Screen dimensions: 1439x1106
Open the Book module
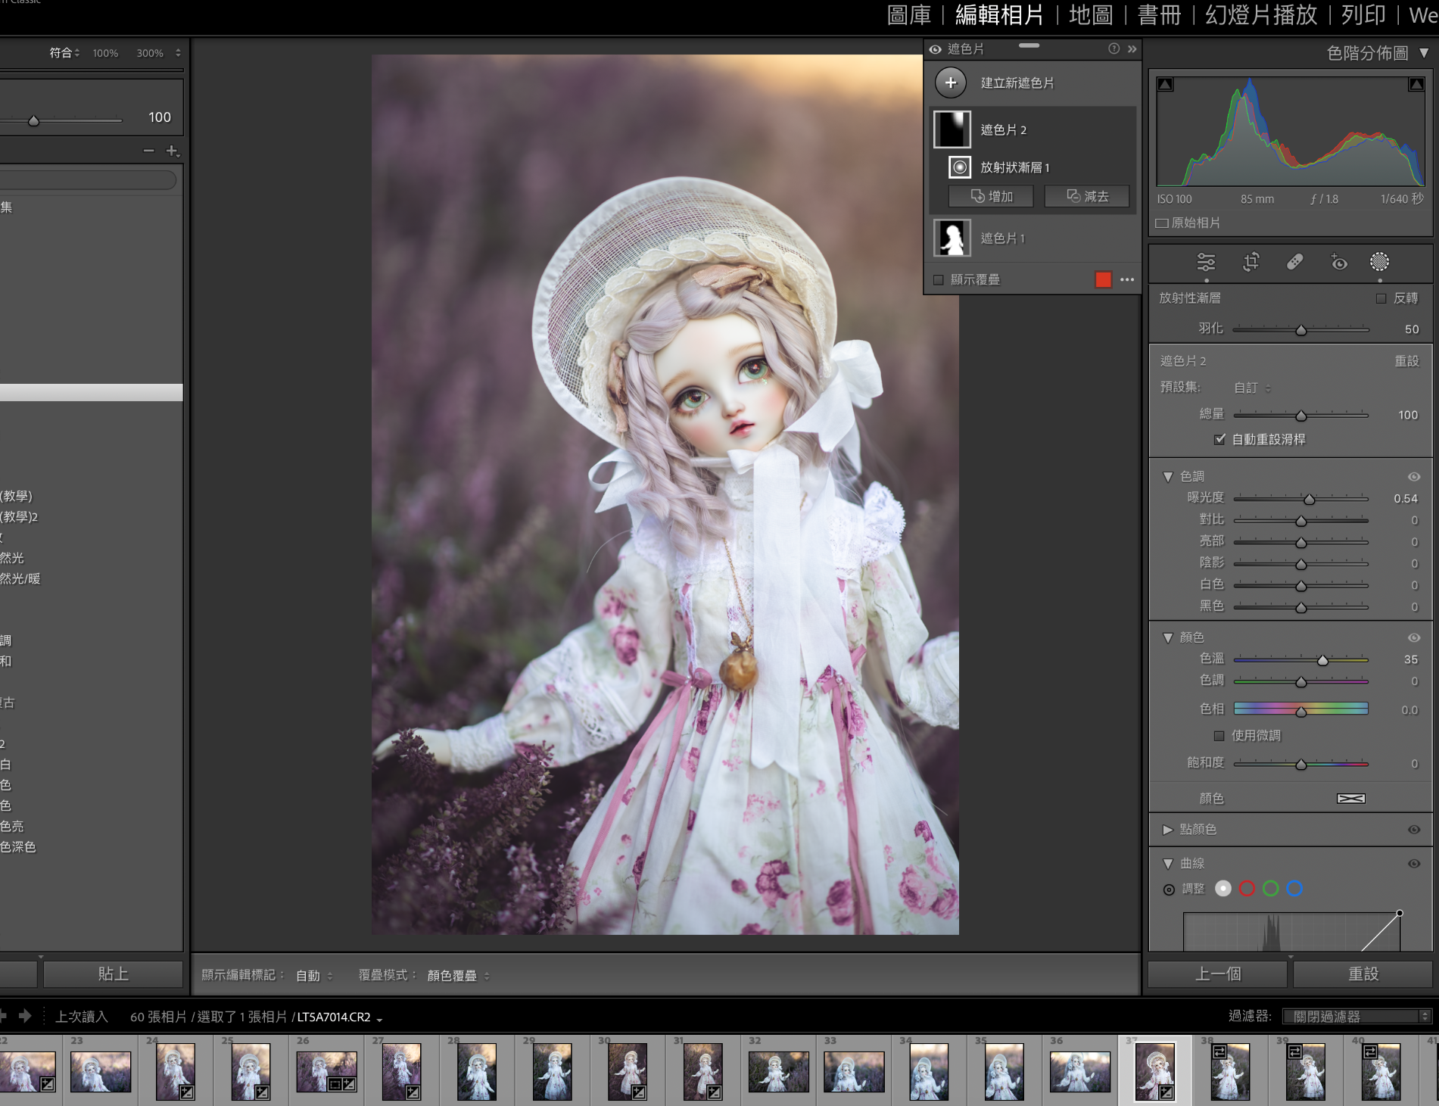tap(1159, 15)
